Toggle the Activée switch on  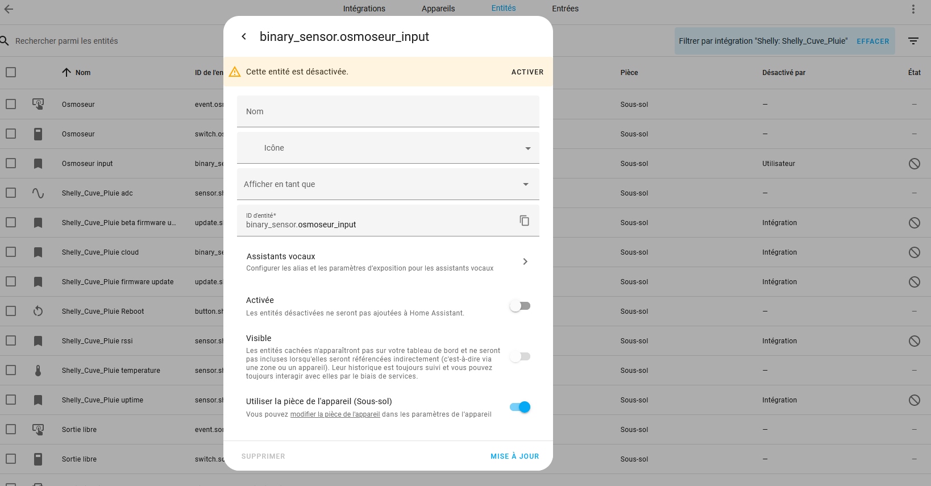520,306
